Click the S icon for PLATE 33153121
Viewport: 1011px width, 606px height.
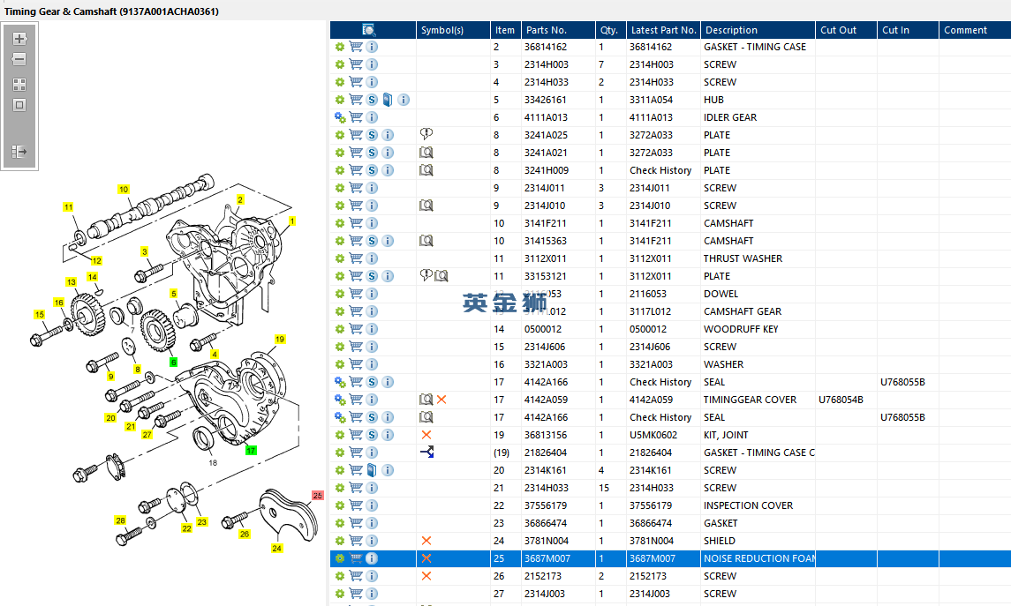372,276
